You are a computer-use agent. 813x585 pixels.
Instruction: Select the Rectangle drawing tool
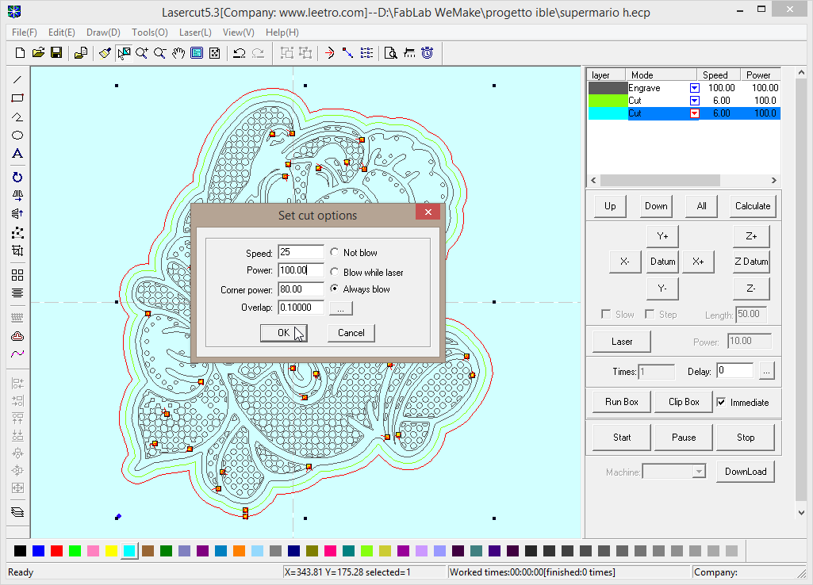point(17,98)
